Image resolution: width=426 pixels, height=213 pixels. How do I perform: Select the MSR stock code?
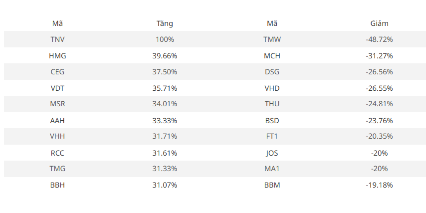pyautogui.click(x=57, y=104)
